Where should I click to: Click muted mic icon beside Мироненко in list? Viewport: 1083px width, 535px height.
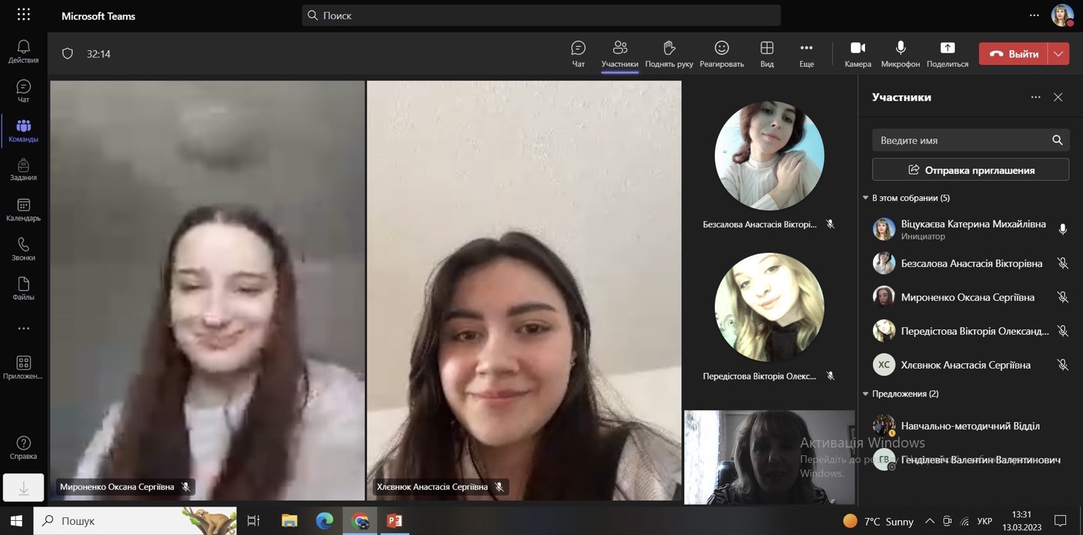click(1063, 297)
